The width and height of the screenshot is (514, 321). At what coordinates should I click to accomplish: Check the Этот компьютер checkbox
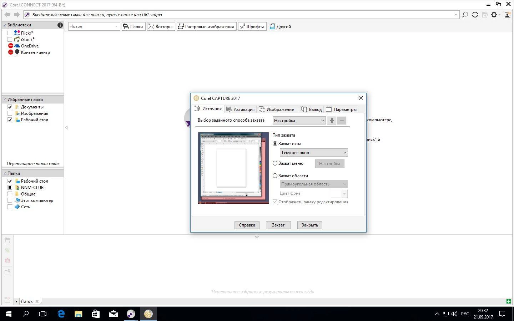[10, 200]
